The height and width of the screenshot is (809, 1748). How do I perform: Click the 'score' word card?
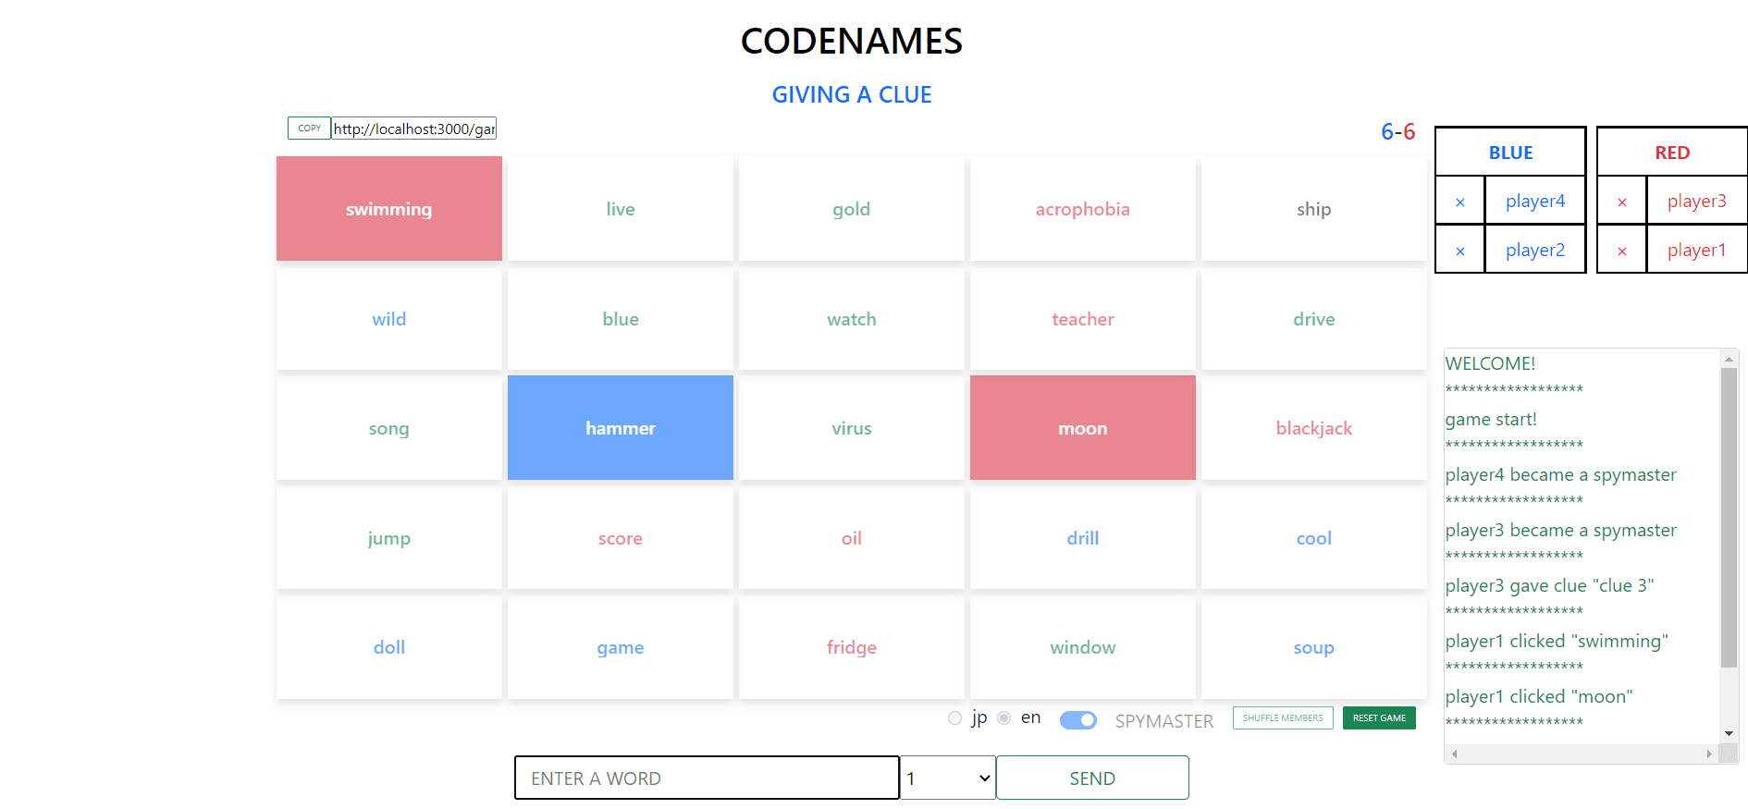[x=621, y=538]
